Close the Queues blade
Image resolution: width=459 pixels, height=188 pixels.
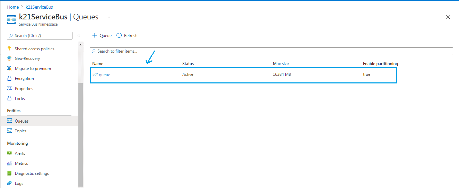pyautogui.click(x=448, y=17)
